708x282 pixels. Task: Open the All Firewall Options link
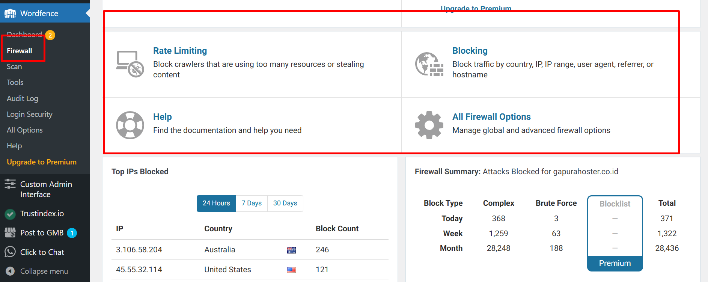tap(491, 117)
